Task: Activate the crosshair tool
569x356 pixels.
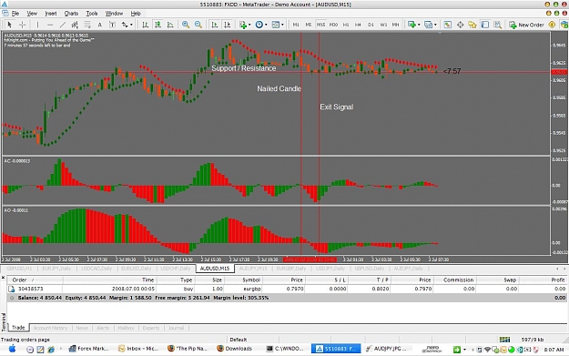Action: pyautogui.click(x=22, y=25)
